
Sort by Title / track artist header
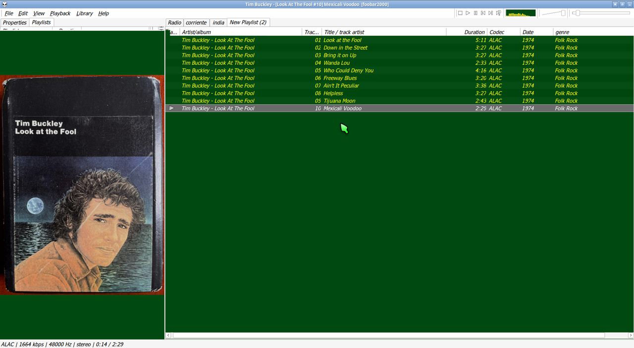coord(384,32)
